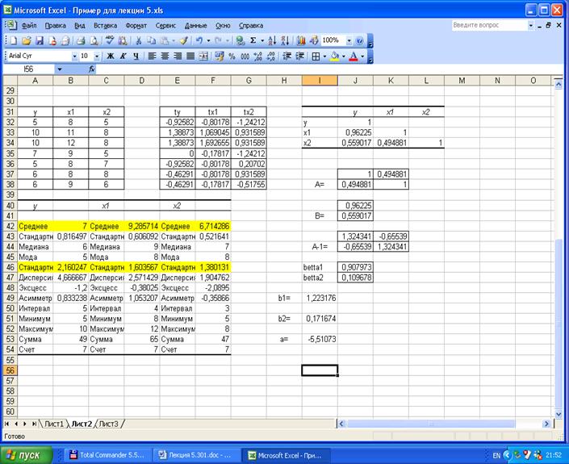
Task: Expand the Name Box dropdown arrow
Action: coord(60,69)
